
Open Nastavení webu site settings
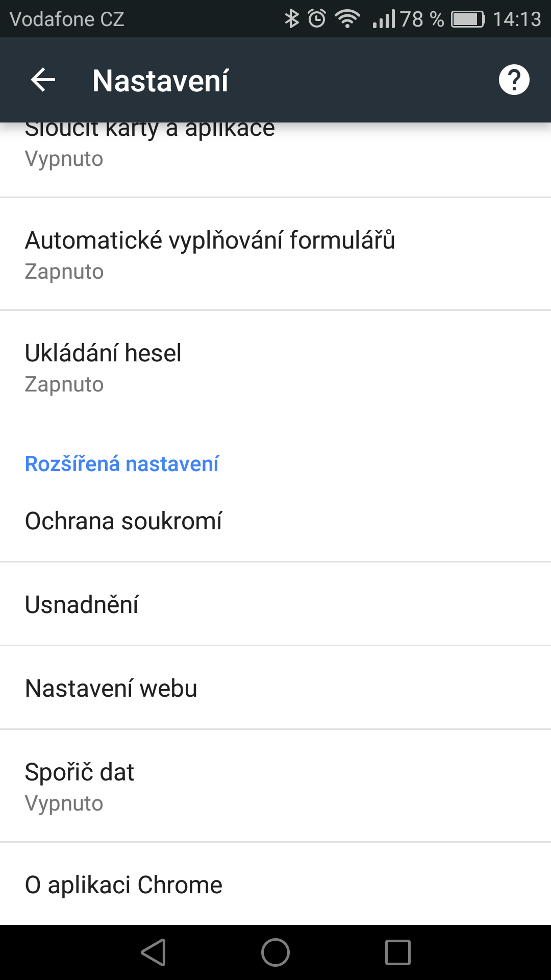[x=275, y=688]
